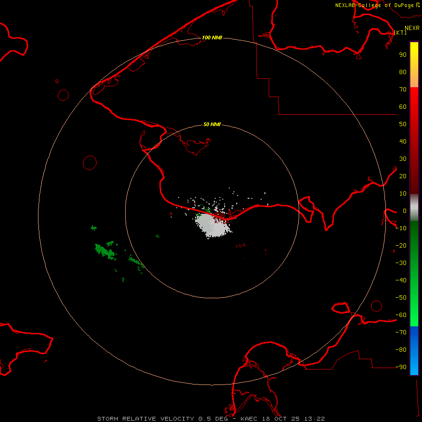
Task: Click the -10 value on the velocity scale
Action: [401, 228]
